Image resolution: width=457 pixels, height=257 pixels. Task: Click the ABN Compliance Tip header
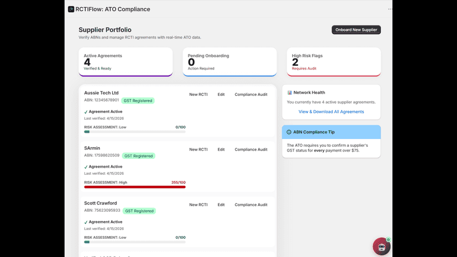[331, 132]
